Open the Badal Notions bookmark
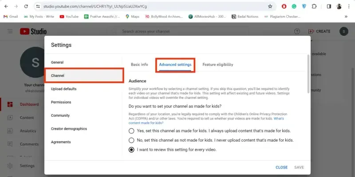Viewport: 355px width, 177px height. [245, 16]
